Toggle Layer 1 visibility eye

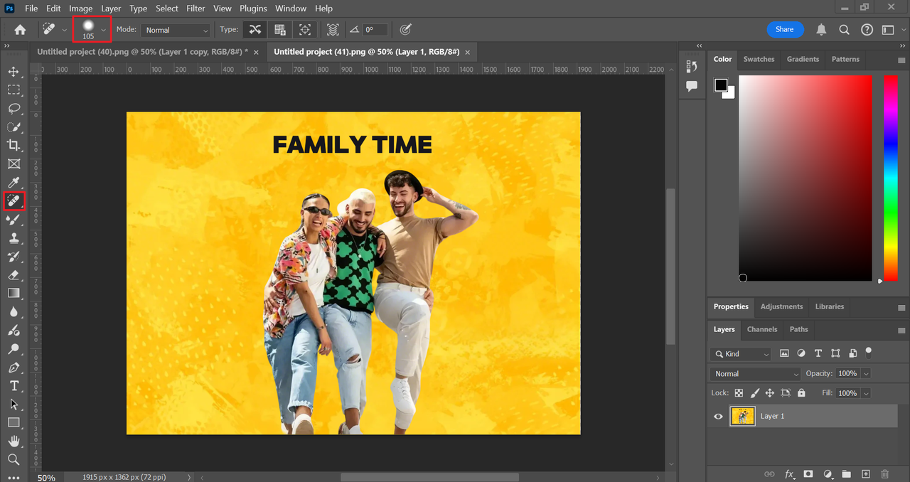pyautogui.click(x=718, y=417)
